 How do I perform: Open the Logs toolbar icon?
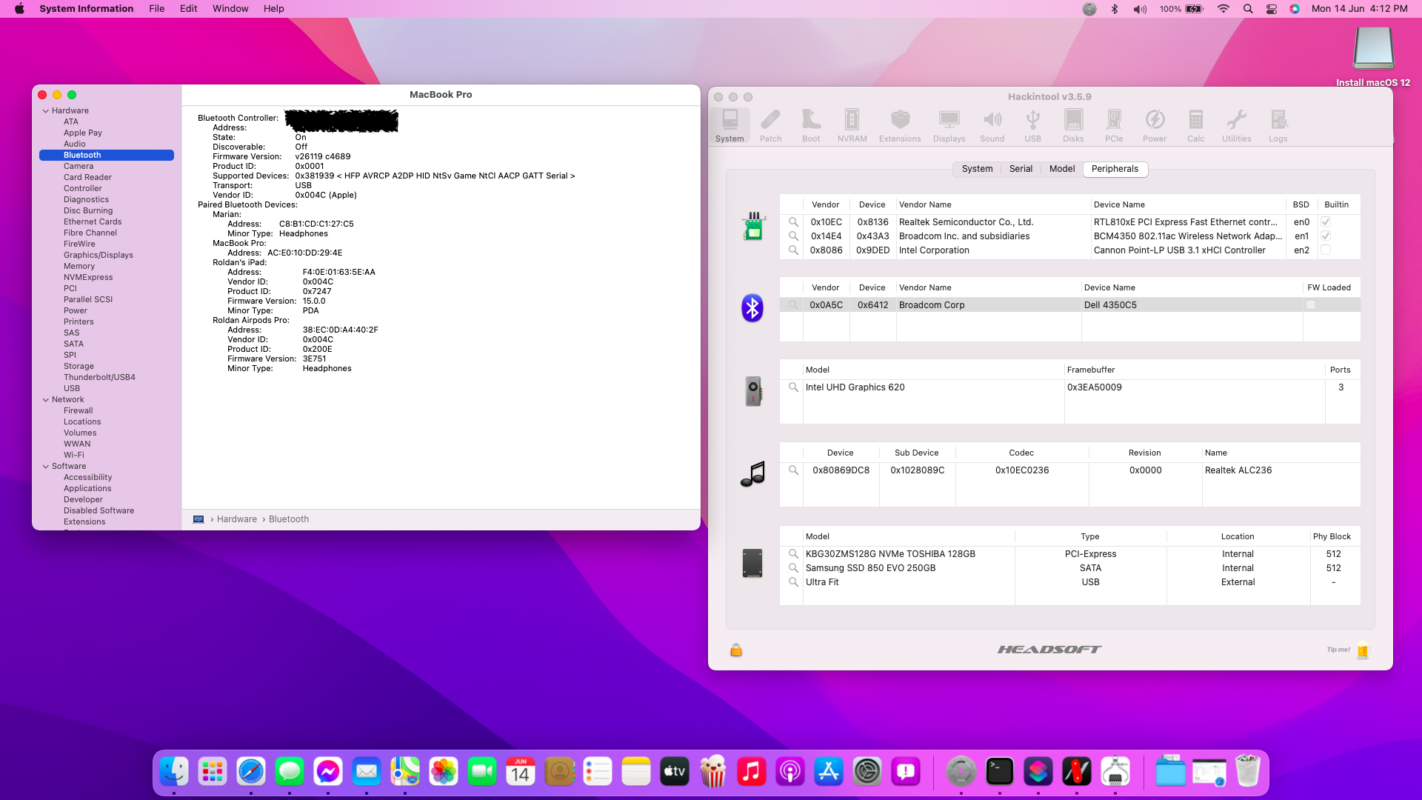click(1278, 125)
